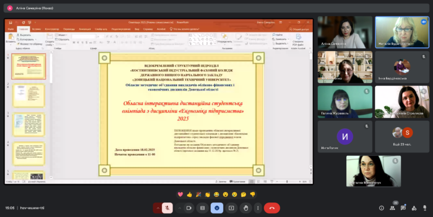Click Вырезать in the clipboard group
Image resolution: width=433 pixels, height=217 pixels.
tap(24, 35)
